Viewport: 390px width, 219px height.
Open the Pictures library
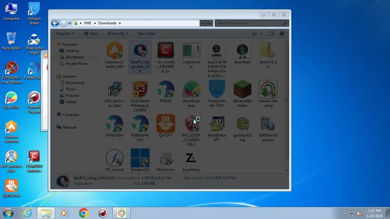(x=72, y=96)
